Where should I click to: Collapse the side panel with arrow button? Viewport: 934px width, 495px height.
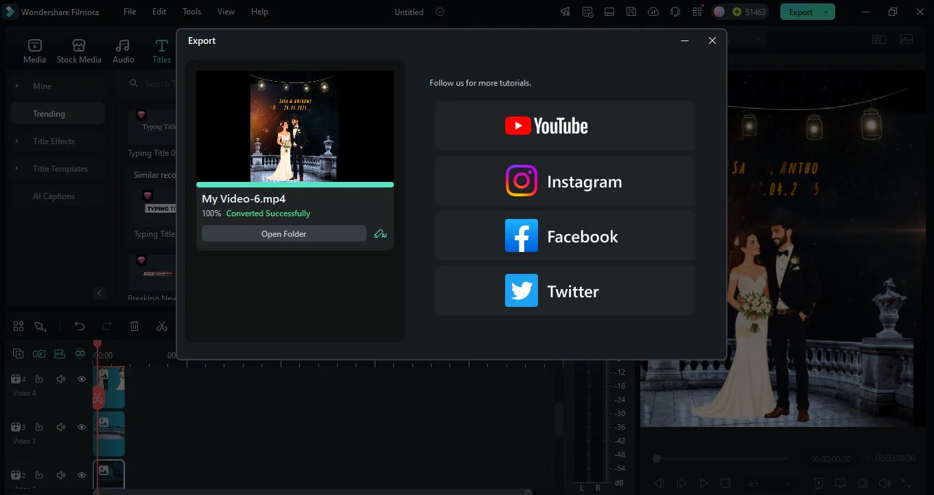coord(100,293)
